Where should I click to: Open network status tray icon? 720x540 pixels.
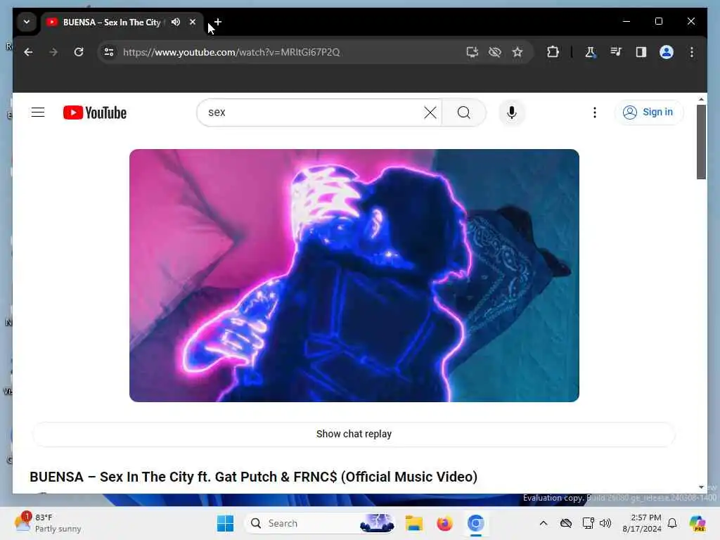[588, 523]
